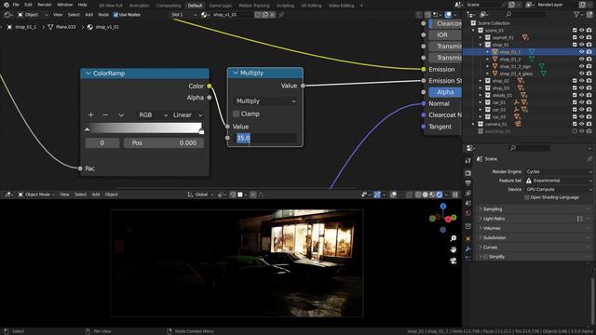Open the Slot 1 material slot dropdown

(183, 15)
